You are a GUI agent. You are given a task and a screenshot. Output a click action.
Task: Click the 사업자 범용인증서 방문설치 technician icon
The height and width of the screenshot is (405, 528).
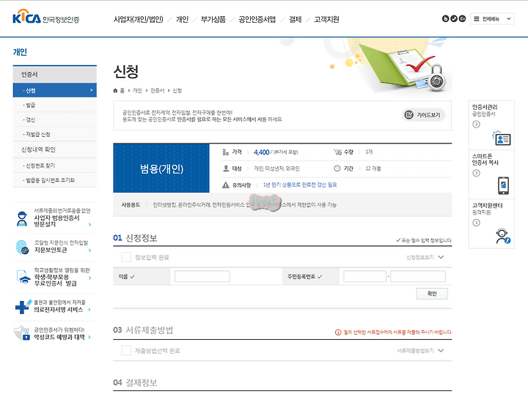click(22, 219)
